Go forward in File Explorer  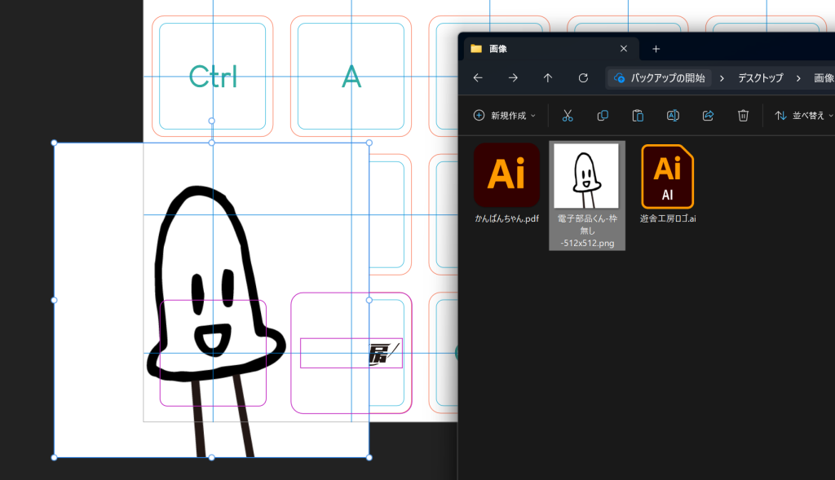[513, 77]
